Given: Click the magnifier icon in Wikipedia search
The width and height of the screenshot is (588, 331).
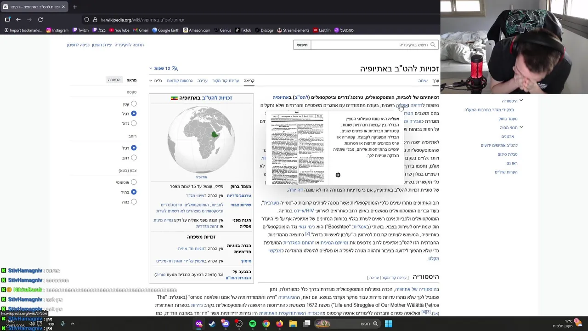Looking at the screenshot, I should point(433,45).
